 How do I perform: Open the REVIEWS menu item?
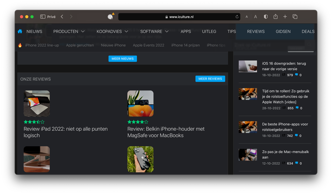tap(256, 31)
